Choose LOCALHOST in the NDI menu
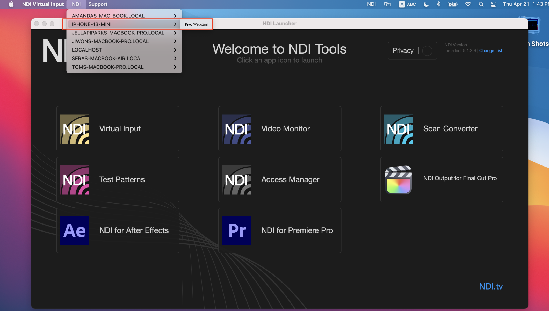 [124, 50]
